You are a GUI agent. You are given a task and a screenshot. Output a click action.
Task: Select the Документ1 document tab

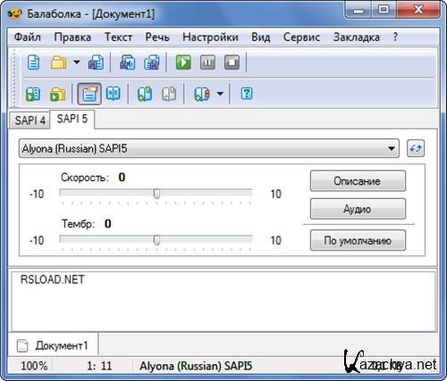(x=53, y=345)
